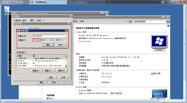187x103 pixels.
Task: Close the 环境变量 dialog
Action: pos(69,24)
